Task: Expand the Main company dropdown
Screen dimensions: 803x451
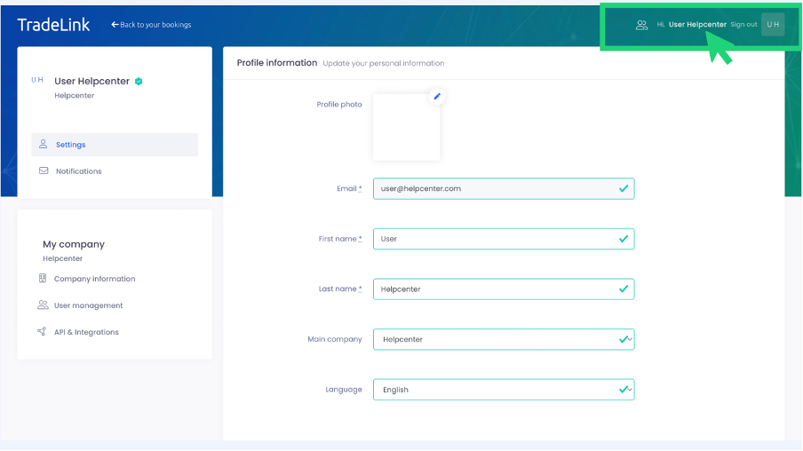Action: [x=503, y=339]
